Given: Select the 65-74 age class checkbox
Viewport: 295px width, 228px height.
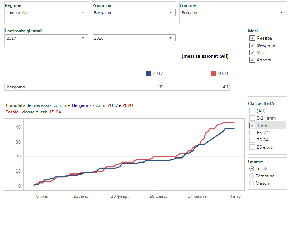Looking at the screenshot, I should click(x=252, y=133).
